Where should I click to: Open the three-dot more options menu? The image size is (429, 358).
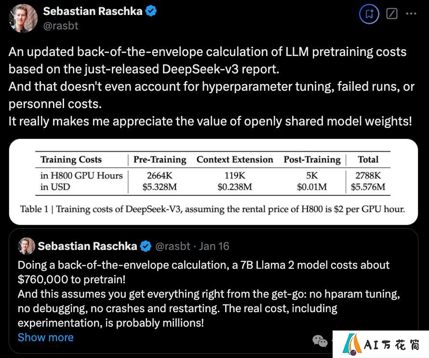point(411,14)
